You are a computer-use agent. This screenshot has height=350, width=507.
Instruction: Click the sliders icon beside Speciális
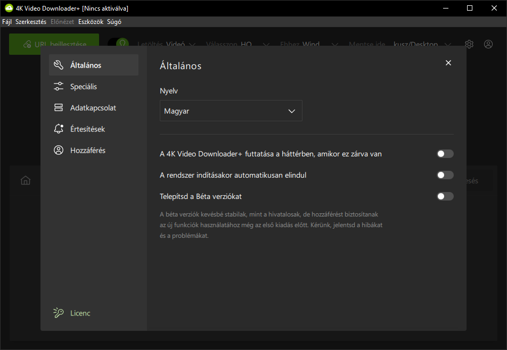pos(59,86)
